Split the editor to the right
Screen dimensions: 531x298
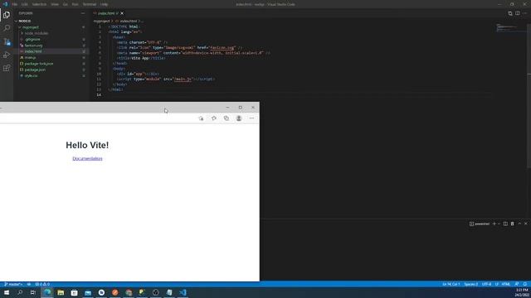click(518, 13)
